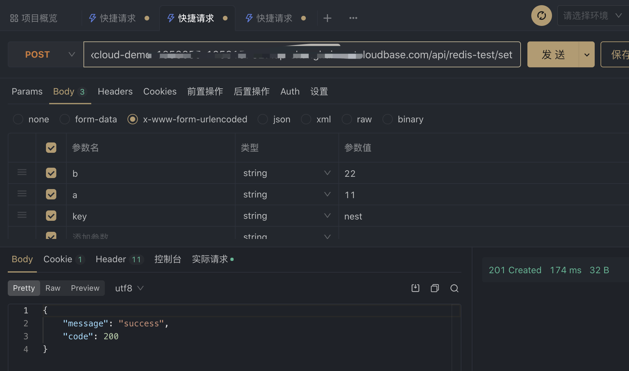629x371 pixels.
Task: Click the 发送 send button
Action: tap(553, 54)
